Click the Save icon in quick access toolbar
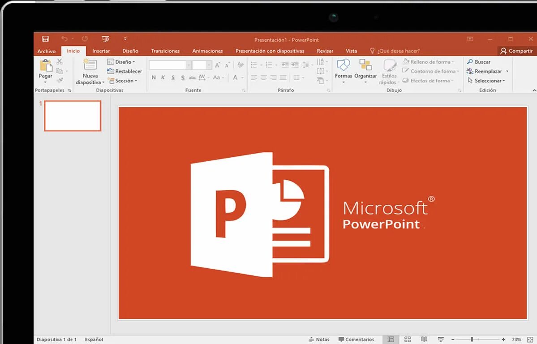This screenshot has width=537, height=344. tap(45, 39)
